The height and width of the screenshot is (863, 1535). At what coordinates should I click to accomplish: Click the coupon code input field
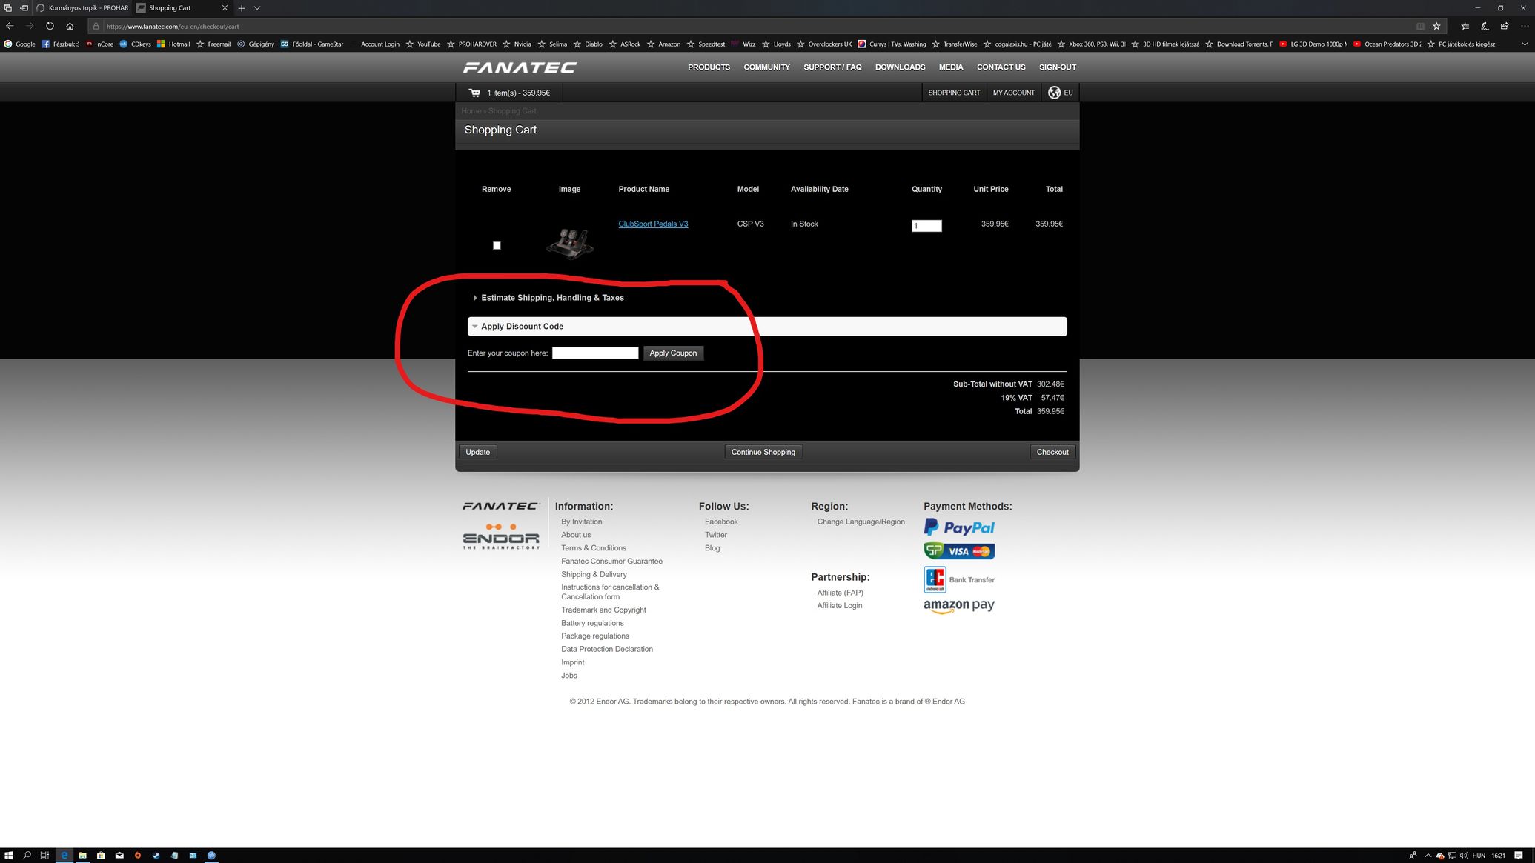594,353
